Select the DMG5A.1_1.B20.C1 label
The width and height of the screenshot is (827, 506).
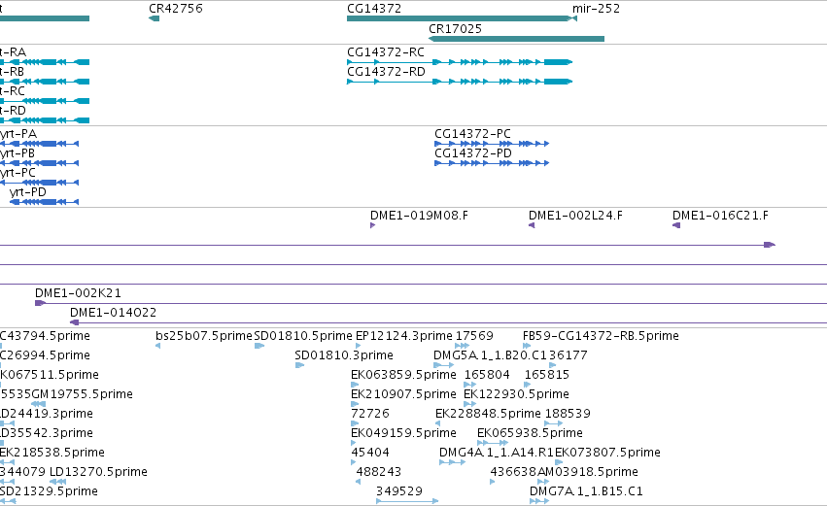tap(491, 355)
